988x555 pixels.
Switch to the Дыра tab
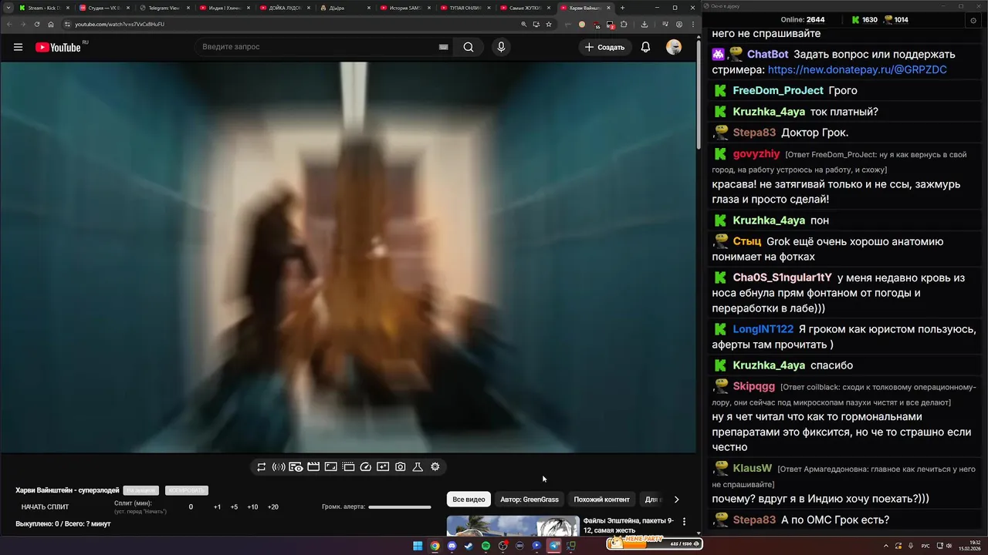(x=345, y=8)
